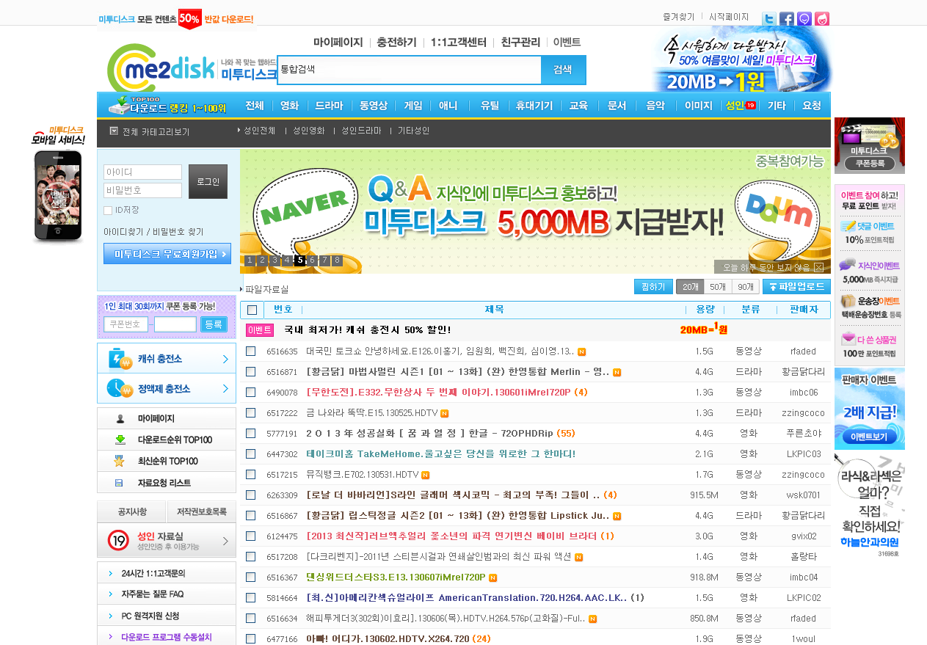
Task: Click the 로그인 button
Action: click(x=208, y=182)
